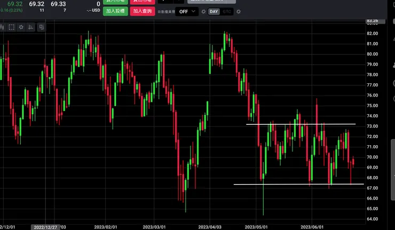Open the candlestick chart type icon

point(2,27)
